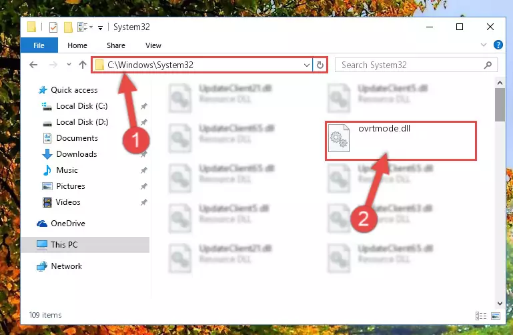Minimize the System32 window
This screenshot has width=513, height=335.
pos(430,27)
